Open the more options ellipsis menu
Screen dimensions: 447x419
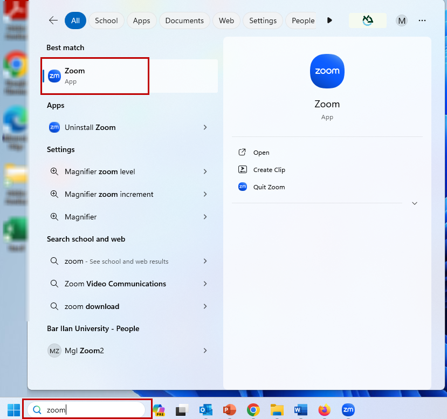422,20
